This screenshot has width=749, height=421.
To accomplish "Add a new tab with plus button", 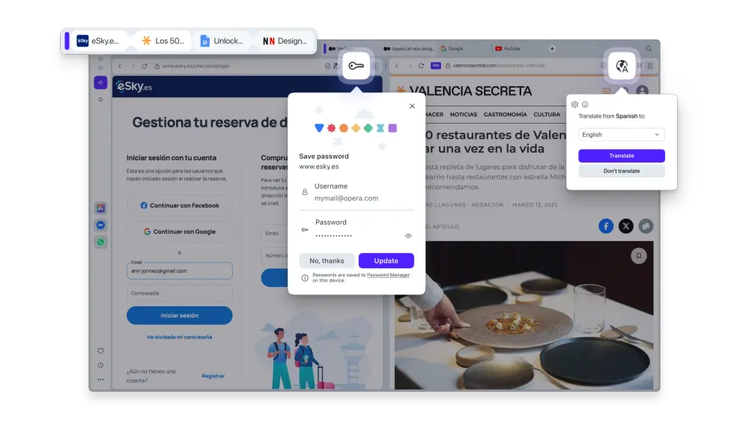I will point(552,49).
